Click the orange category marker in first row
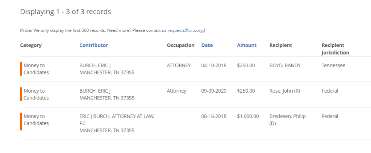 click(21, 69)
